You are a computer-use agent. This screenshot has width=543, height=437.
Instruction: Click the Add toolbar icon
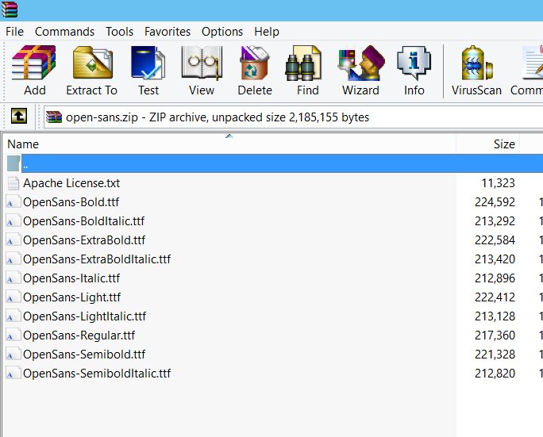(x=34, y=63)
